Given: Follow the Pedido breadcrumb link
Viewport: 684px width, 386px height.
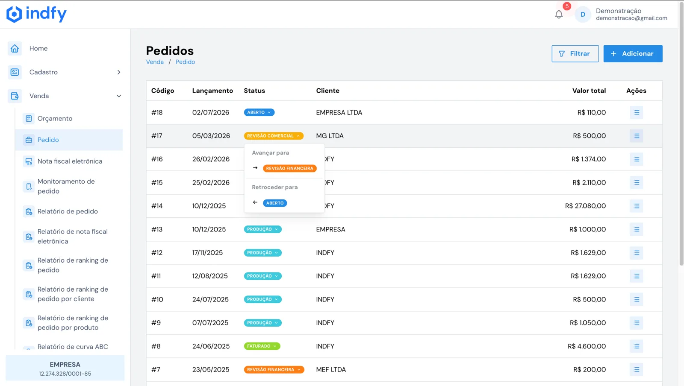Looking at the screenshot, I should [185, 62].
